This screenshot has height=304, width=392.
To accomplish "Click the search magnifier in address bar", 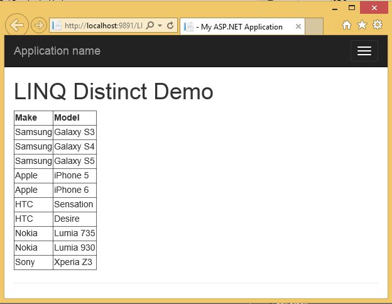I will point(150,25).
